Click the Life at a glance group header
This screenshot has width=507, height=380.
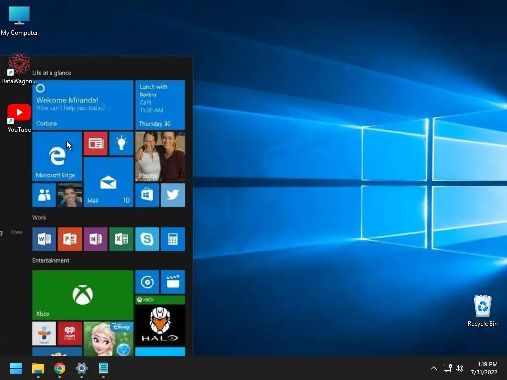coord(51,73)
